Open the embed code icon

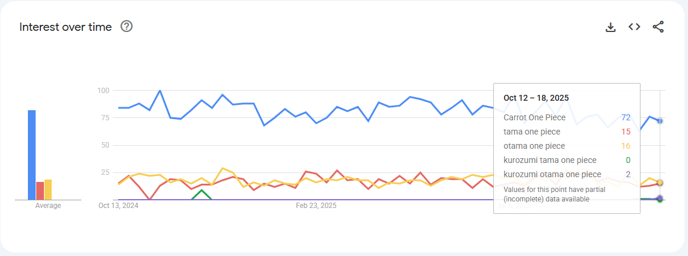click(634, 27)
